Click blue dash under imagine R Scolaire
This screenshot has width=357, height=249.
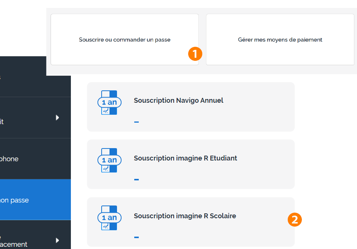click(x=136, y=237)
